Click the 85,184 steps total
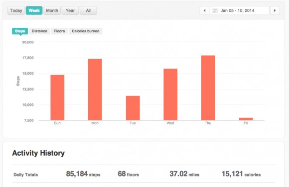Image resolution: width=289 pixels, height=187 pixels. [83, 174]
